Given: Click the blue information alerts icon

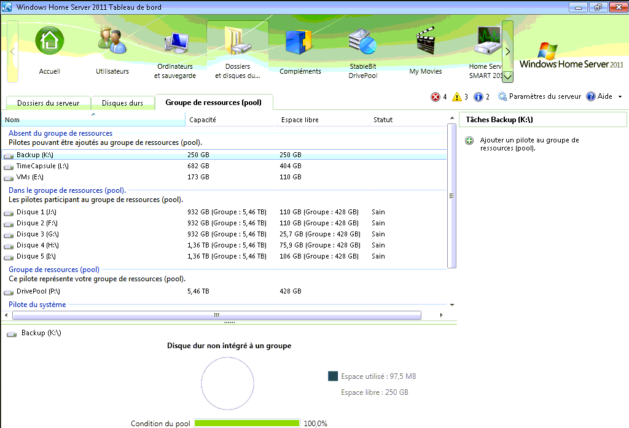Looking at the screenshot, I should click(x=478, y=96).
